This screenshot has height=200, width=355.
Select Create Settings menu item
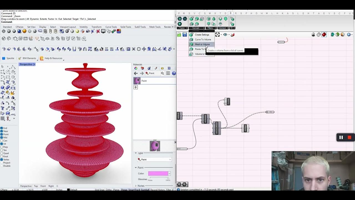pyautogui.click(x=202, y=35)
